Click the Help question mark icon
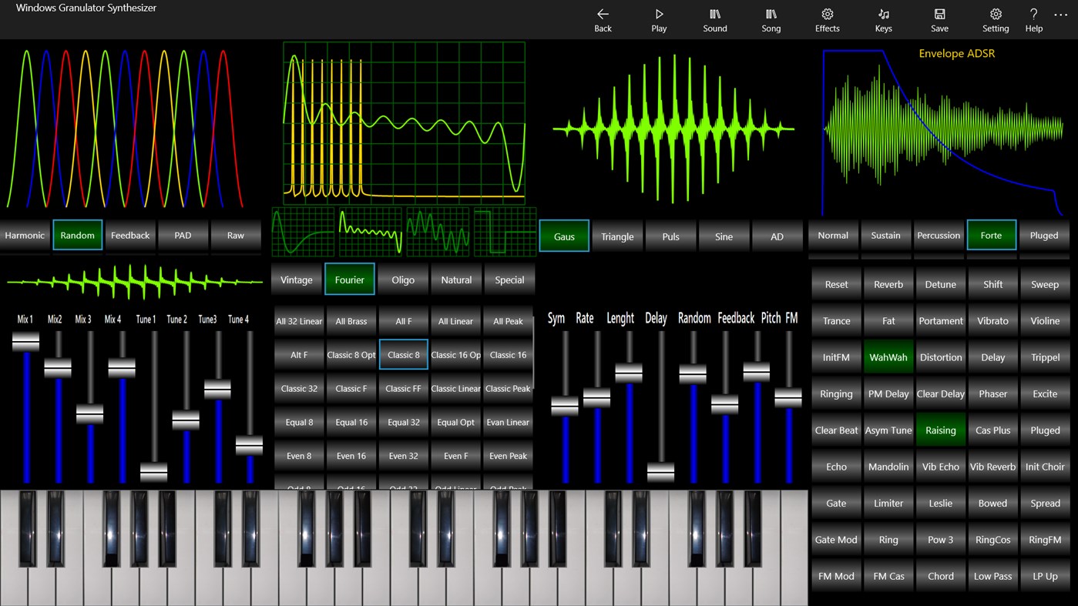Image resolution: width=1078 pixels, height=606 pixels. pos(1033,19)
